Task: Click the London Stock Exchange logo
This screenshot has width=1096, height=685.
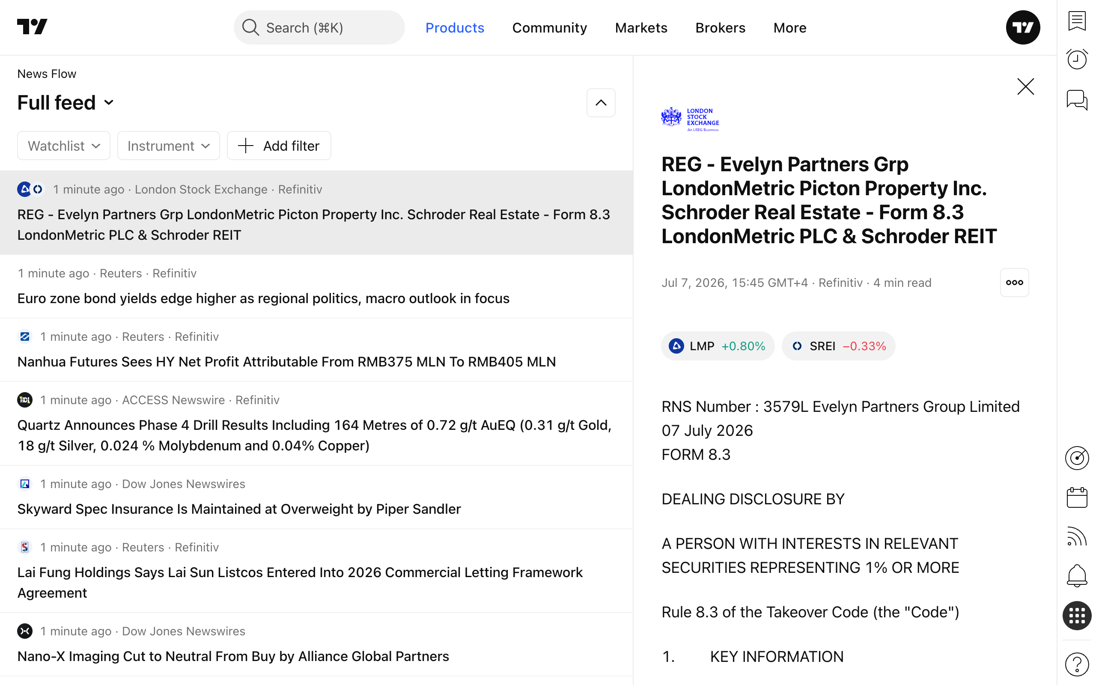Action: click(690, 119)
